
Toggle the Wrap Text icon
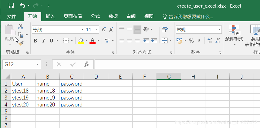165,29
